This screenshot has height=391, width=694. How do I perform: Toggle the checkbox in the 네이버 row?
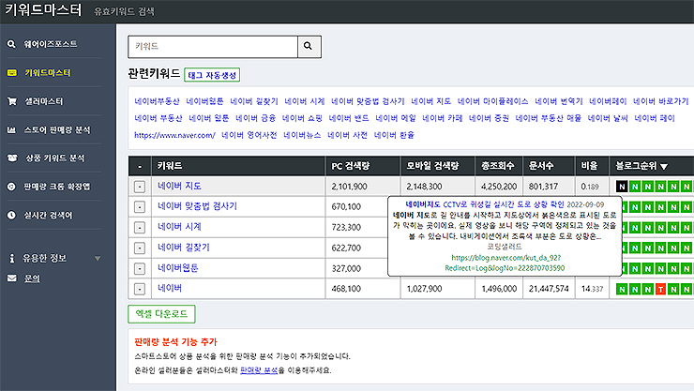point(140,289)
